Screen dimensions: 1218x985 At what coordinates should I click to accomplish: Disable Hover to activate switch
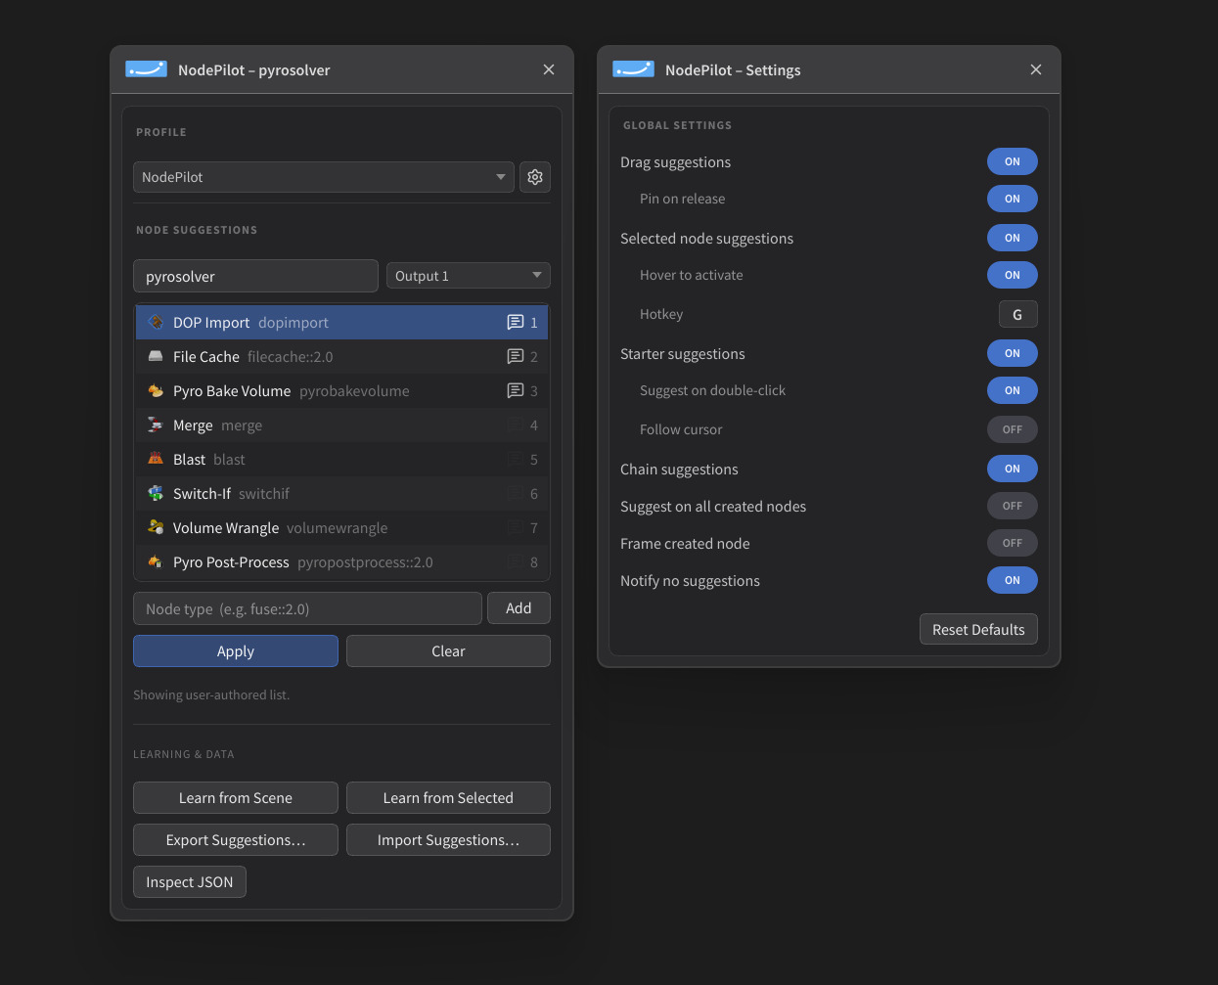coord(1013,275)
